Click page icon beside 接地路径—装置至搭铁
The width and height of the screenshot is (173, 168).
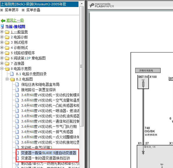(x=17, y=90)
